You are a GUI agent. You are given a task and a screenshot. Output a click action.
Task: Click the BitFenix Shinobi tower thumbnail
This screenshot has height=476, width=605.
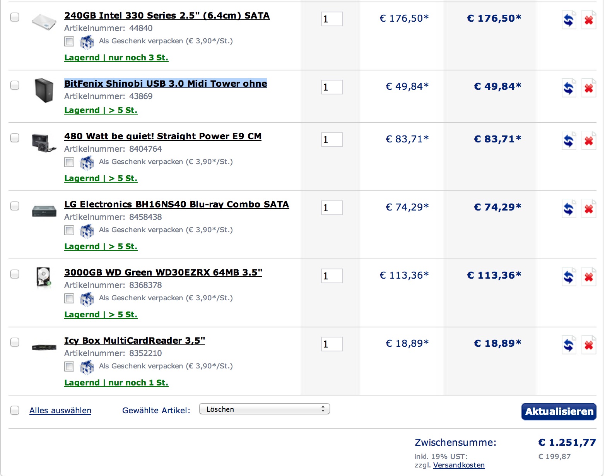(x=44, y=90)
